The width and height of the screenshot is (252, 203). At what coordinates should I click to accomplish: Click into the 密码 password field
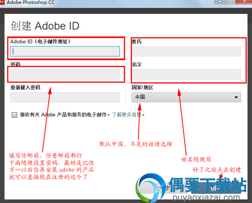tap(65, 74)
